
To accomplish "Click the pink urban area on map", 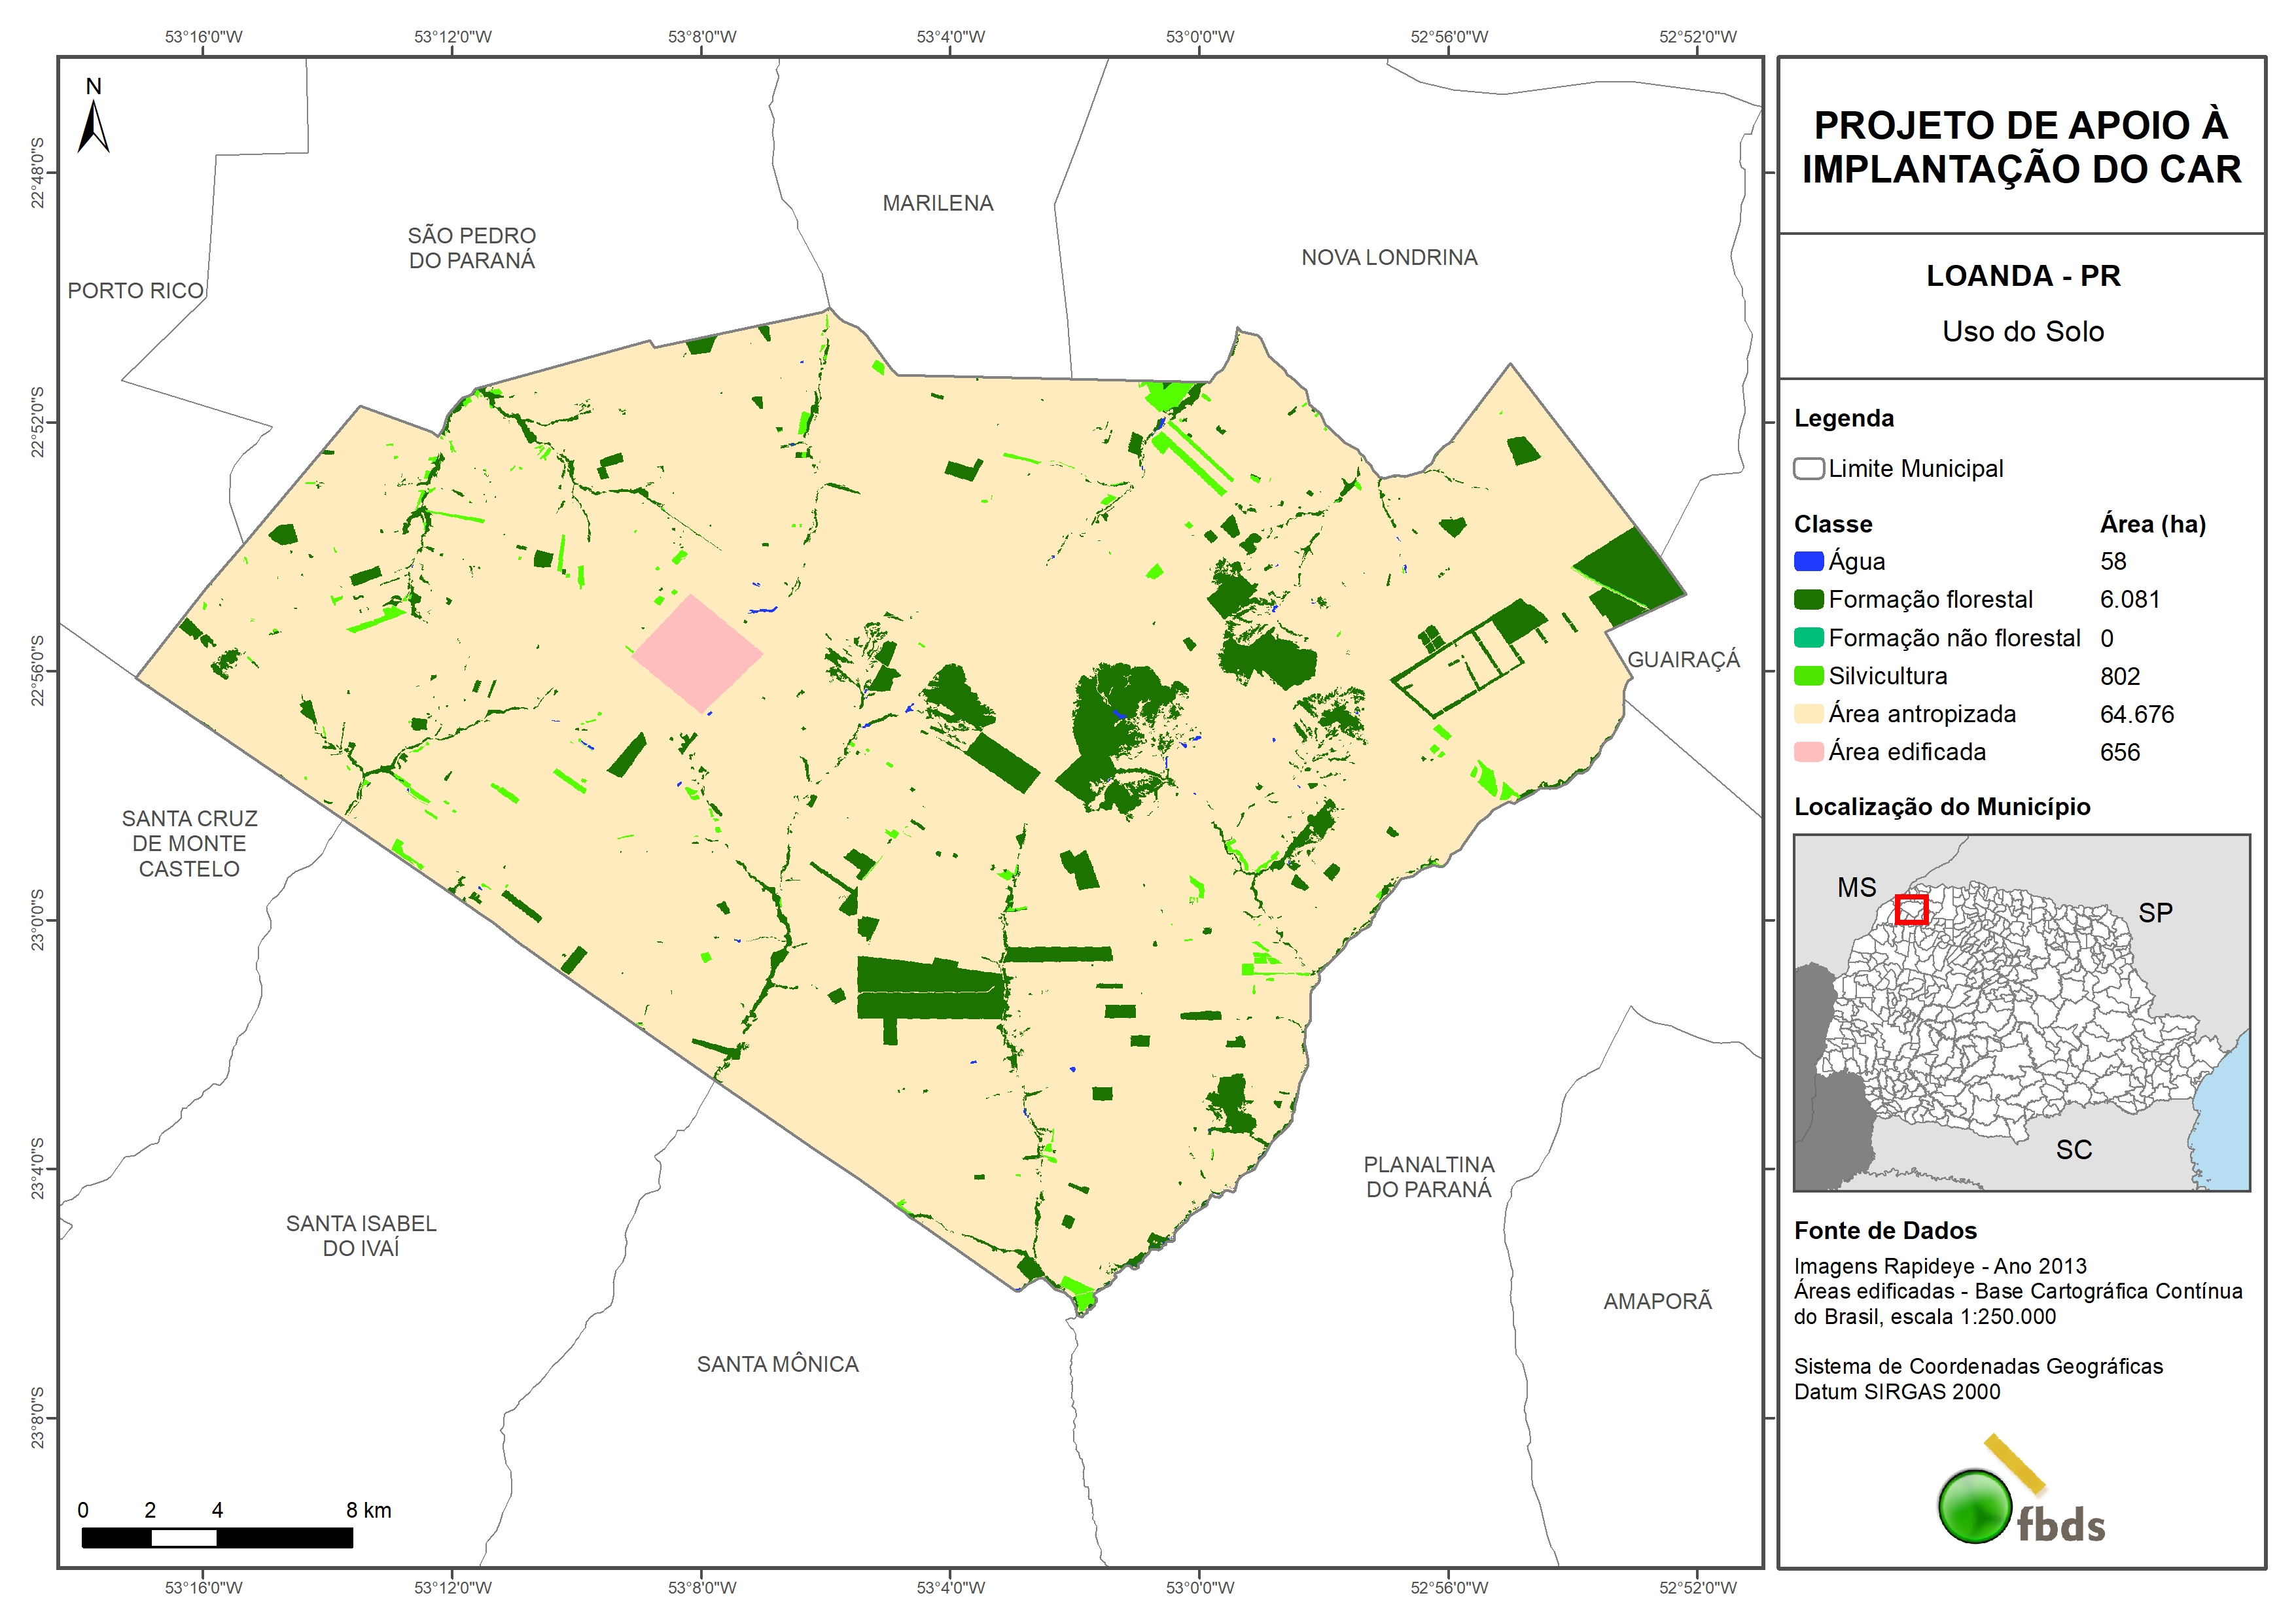I will [x=697, y=653].
